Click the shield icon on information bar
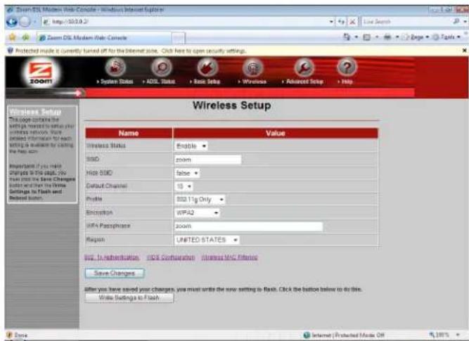The height and width of the screenshot is (341, 469). [10, 51]
